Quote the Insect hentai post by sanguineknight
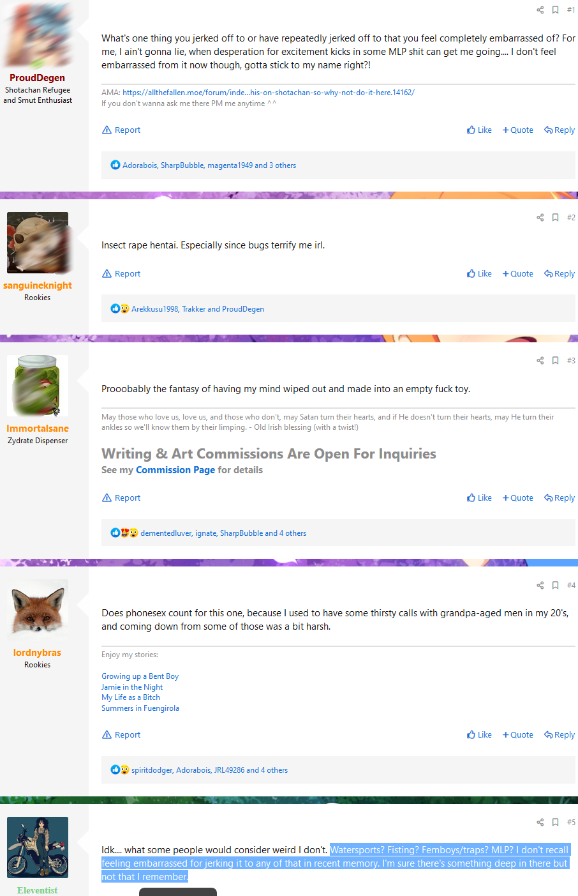This screenshot has height=896, width=578. click(518, 273)
